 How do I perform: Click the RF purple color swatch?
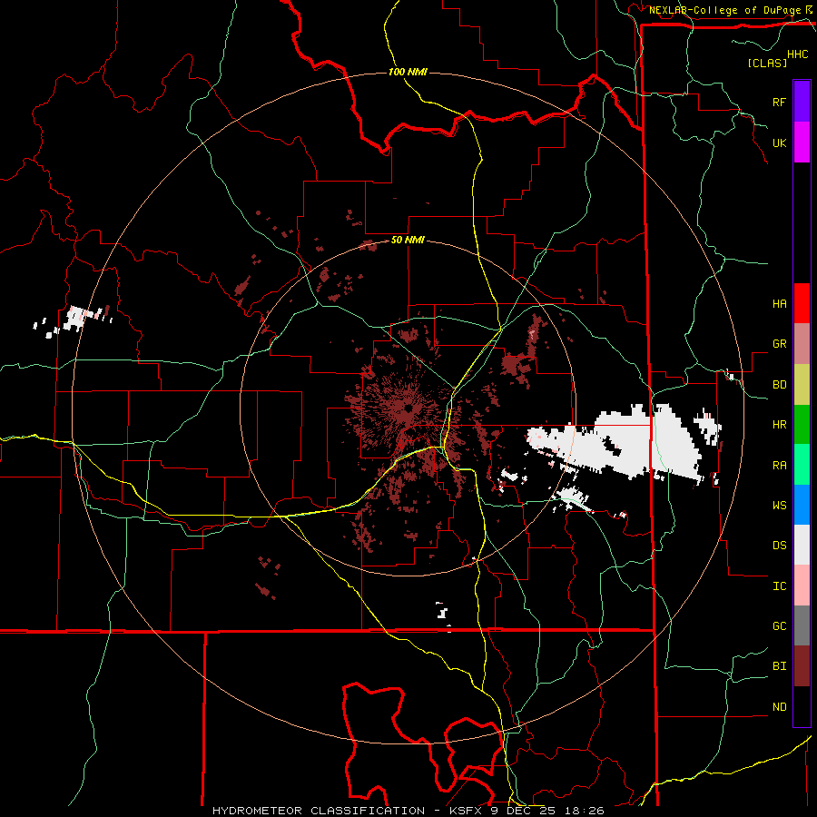(x=802, y=102)
